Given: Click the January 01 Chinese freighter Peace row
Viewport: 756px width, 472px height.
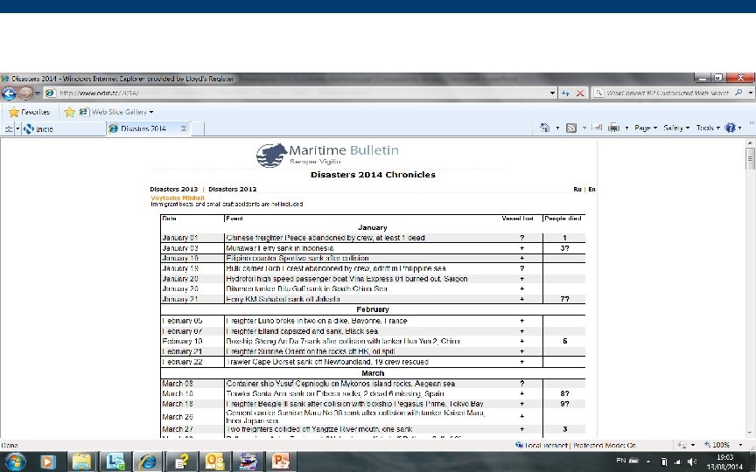Looking at the screenshot, I should click(x=373, y=238).
